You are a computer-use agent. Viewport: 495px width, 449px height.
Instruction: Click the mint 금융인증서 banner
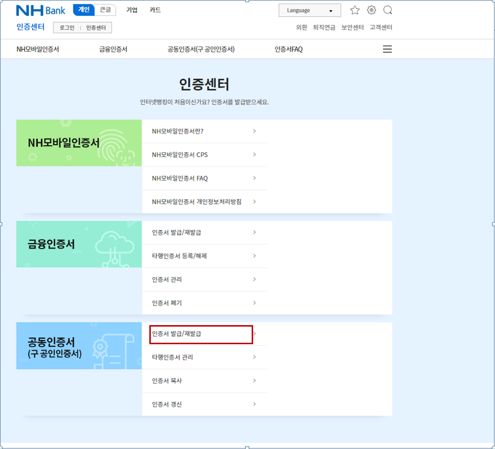click(x=79, y=244)
